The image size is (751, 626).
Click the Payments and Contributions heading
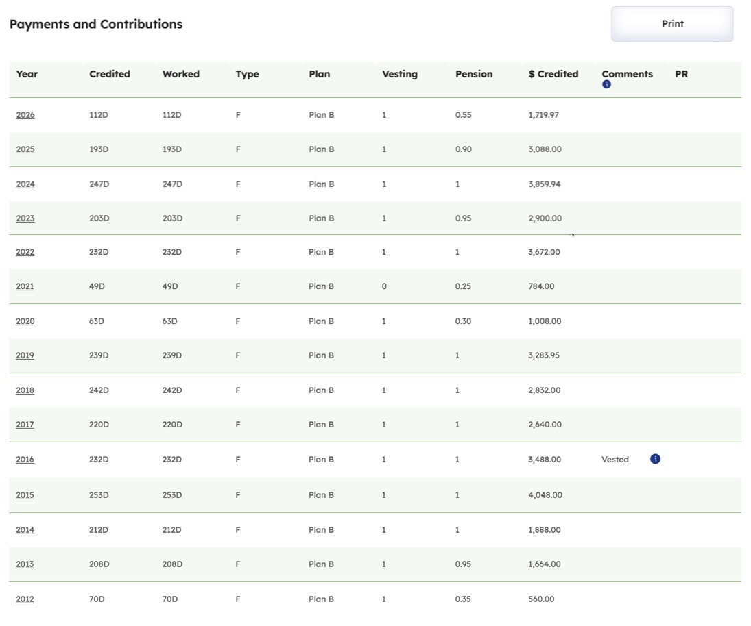pyautogui.click(x=96, y=24)
